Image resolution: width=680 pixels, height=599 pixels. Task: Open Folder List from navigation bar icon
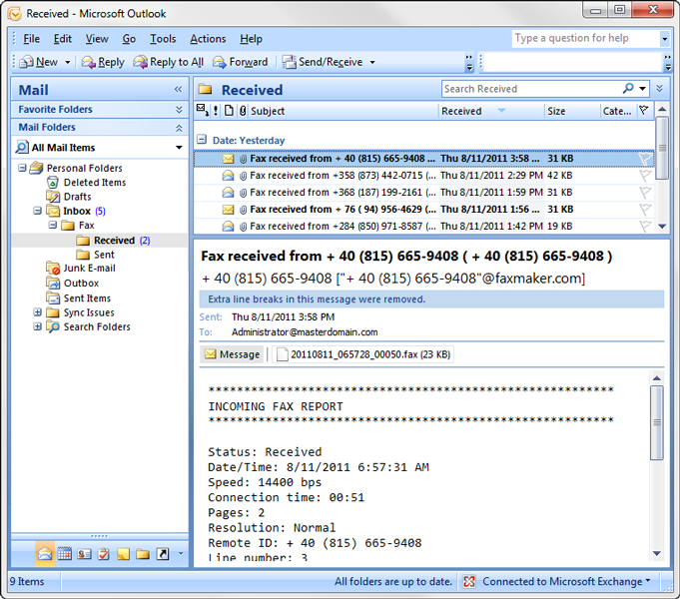(x=143, y=554)
